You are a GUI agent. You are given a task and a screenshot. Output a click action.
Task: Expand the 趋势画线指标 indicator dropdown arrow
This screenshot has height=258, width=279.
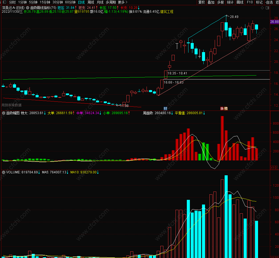(x=28, y=8)
